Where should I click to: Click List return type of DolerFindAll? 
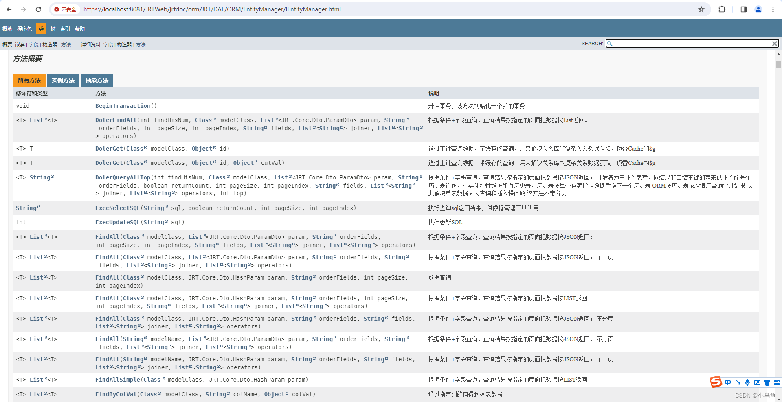(x=38, y=120)
